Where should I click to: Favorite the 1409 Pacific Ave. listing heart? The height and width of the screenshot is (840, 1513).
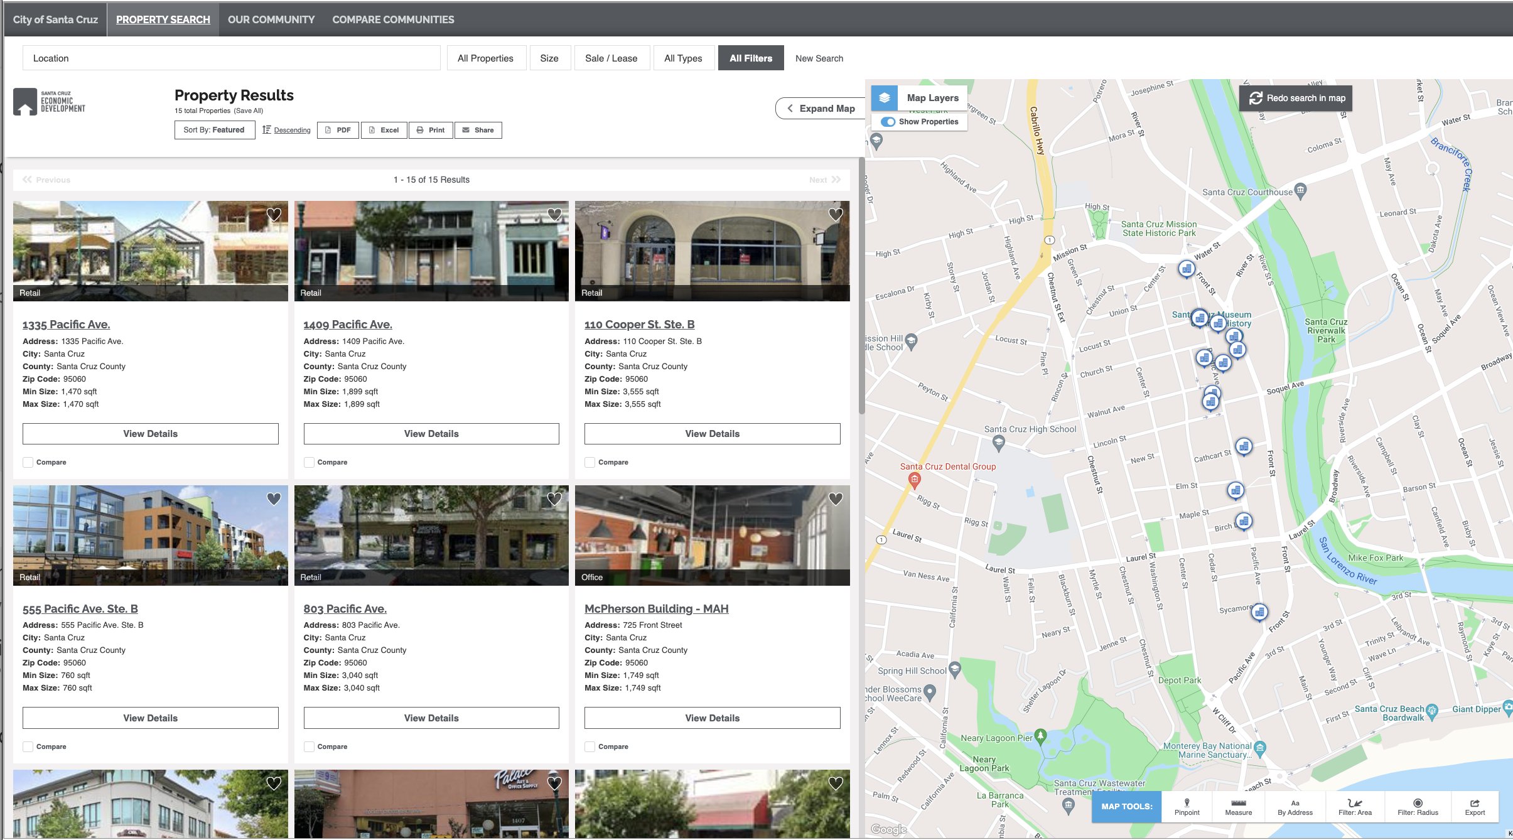coord(554,215)
